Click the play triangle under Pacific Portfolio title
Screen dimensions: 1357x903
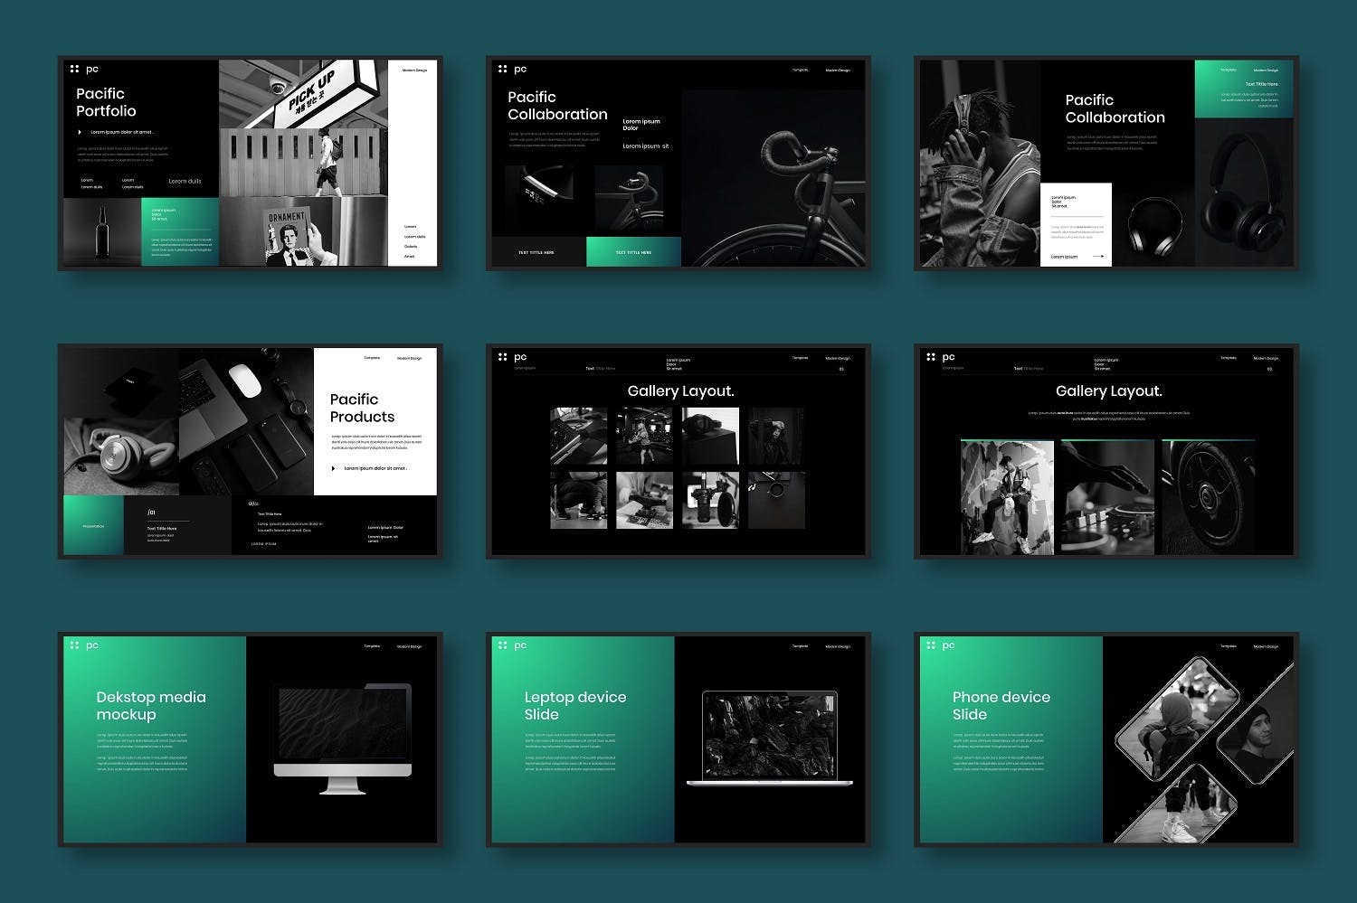click(x=80, y=132)
